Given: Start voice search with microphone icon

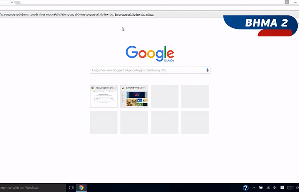Looking at the screenshot, I should [207, 70].
